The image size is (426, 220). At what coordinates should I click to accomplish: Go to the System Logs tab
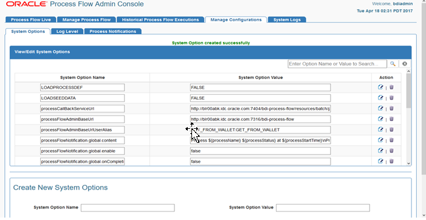coord(287,19)
